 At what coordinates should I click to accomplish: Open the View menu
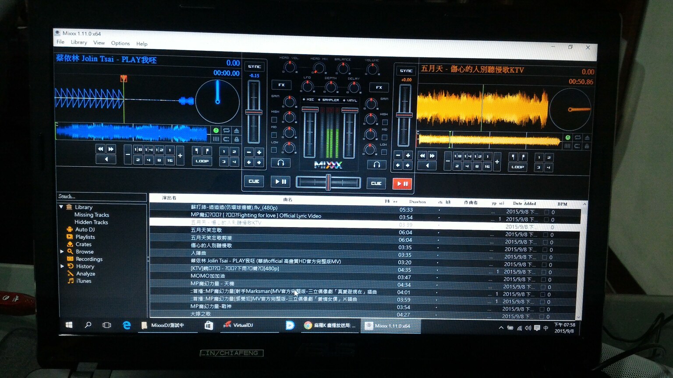(99, 43)
